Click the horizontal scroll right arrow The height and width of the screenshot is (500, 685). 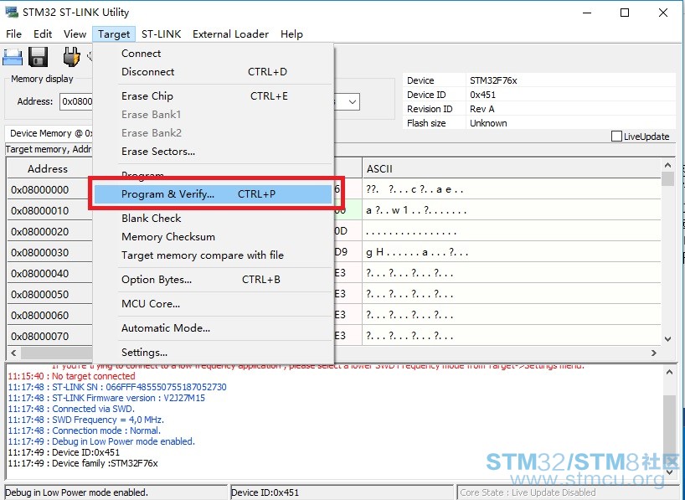click(x=654, y=353)
